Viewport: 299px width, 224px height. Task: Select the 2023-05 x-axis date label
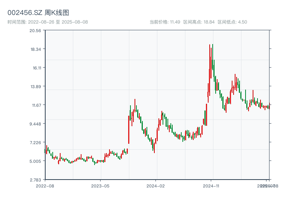click(x=100, y=186)
